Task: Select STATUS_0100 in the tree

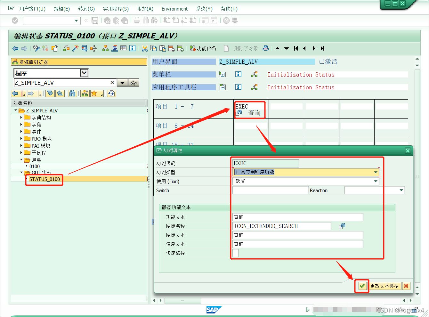Action: pyautogui.click(x=45, y=179)
